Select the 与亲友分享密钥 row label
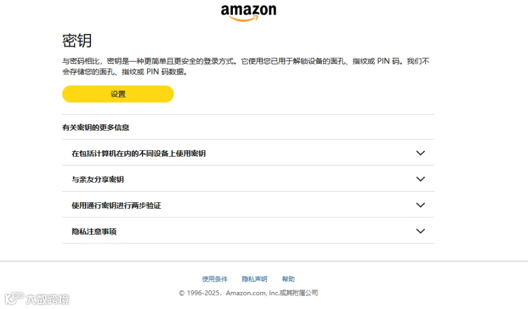Screen dimensions: 528x309 [x=97, y=179]
